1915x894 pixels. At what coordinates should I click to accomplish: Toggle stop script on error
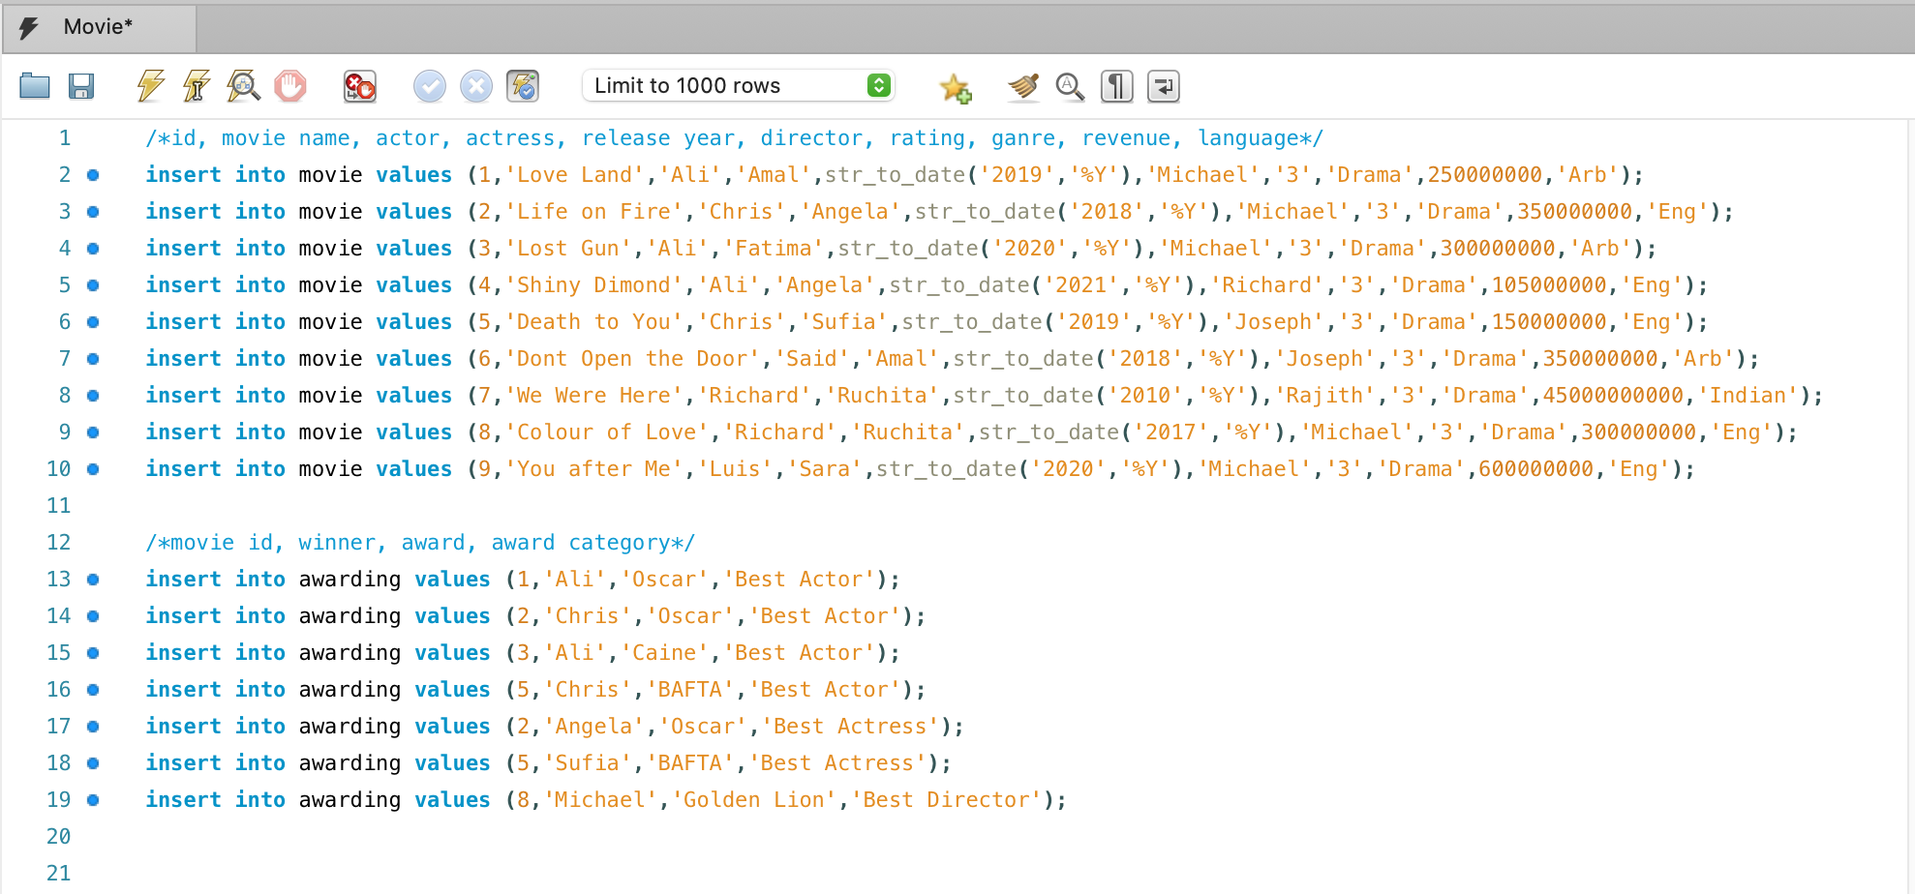[x=358, y=86]
